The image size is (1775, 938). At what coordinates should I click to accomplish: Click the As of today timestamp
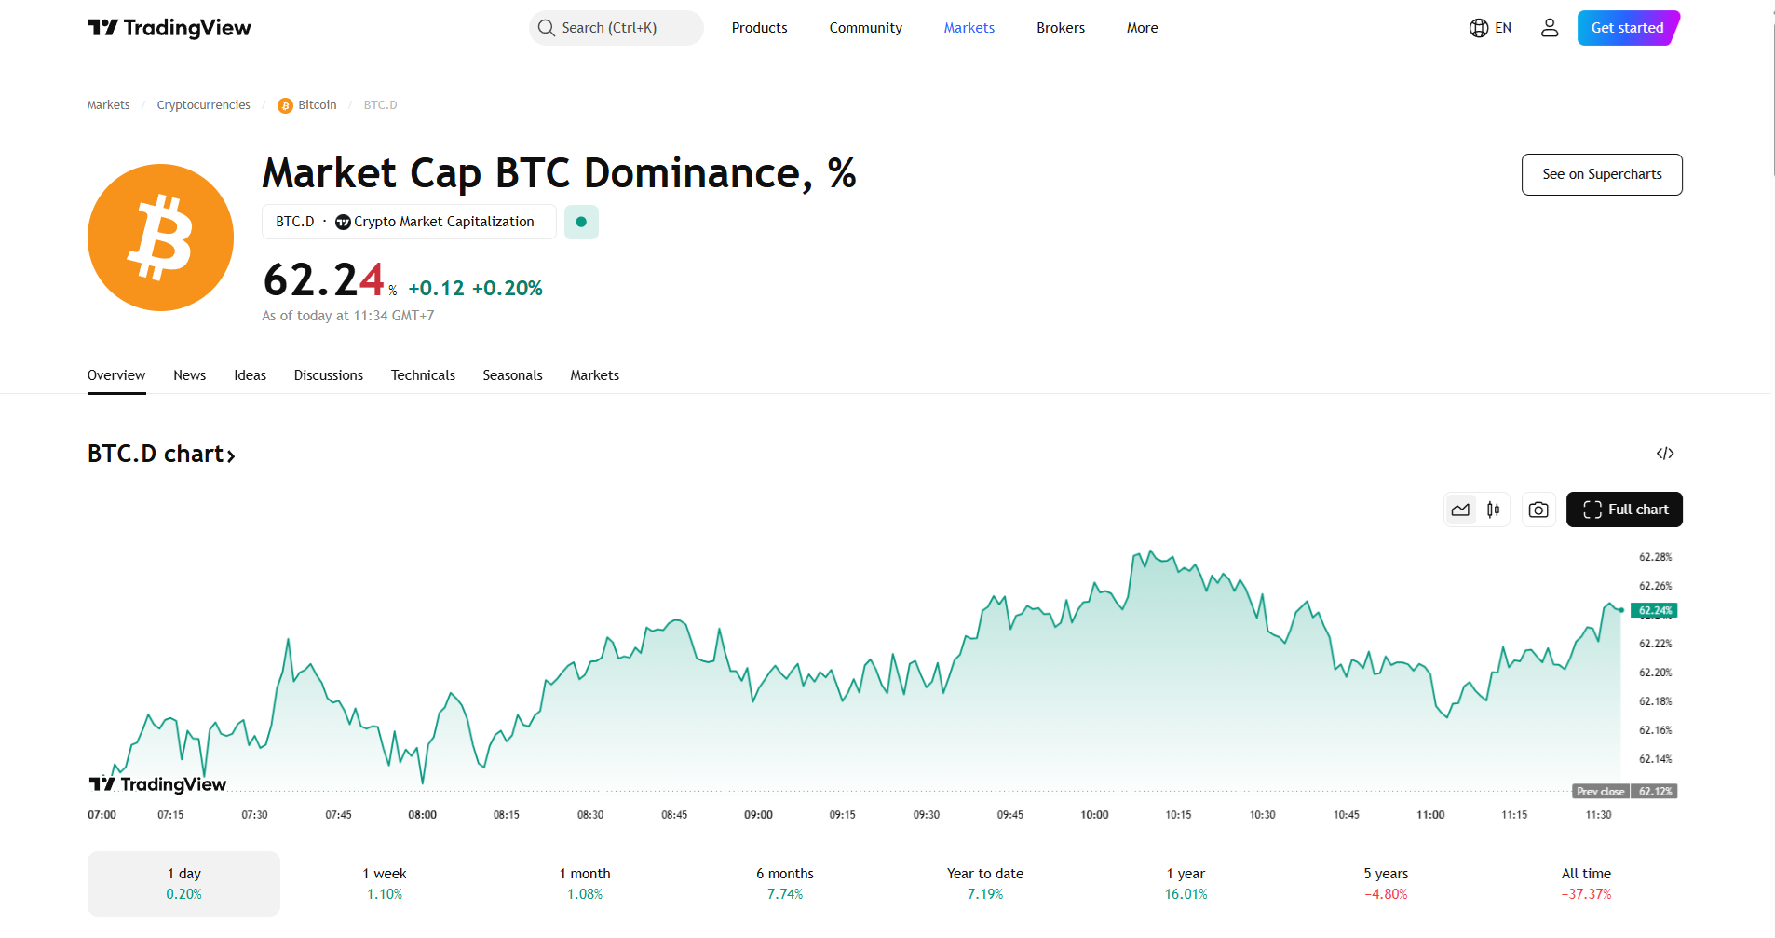[348, 316]
